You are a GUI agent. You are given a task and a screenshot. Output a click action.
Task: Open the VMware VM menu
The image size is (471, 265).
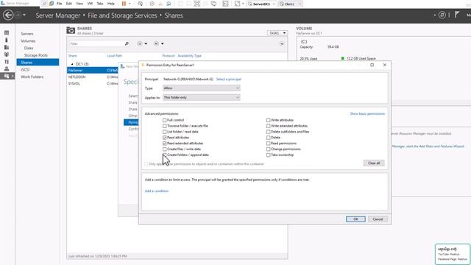90,4
